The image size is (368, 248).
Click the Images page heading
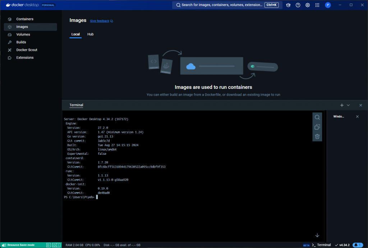78,20
